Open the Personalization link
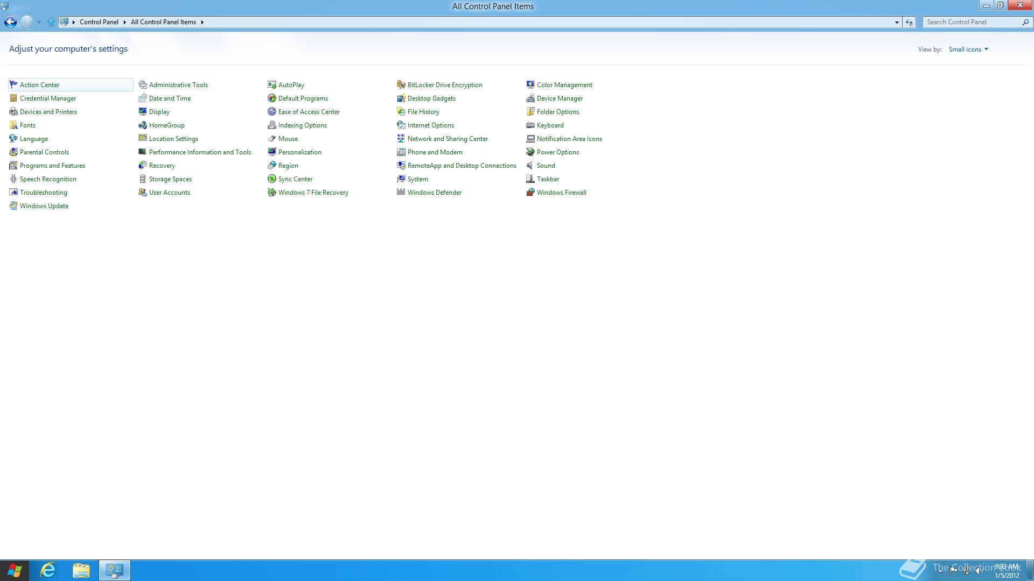This screenshot has height=581, width=1034. coord(299,152)
